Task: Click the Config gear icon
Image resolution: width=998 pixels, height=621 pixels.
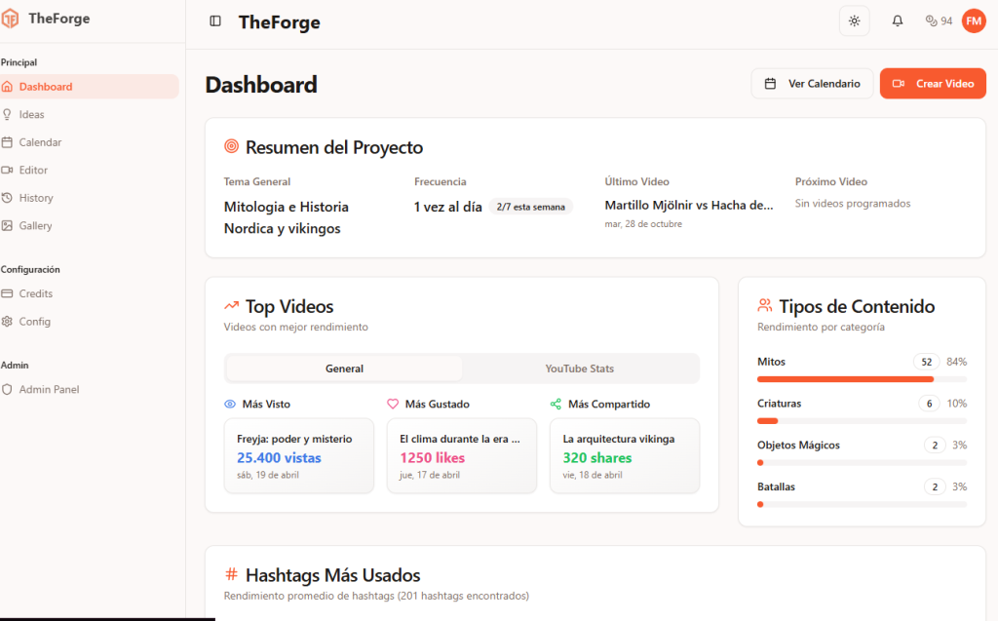Action: pyautogui.click(x=8, y=322)
